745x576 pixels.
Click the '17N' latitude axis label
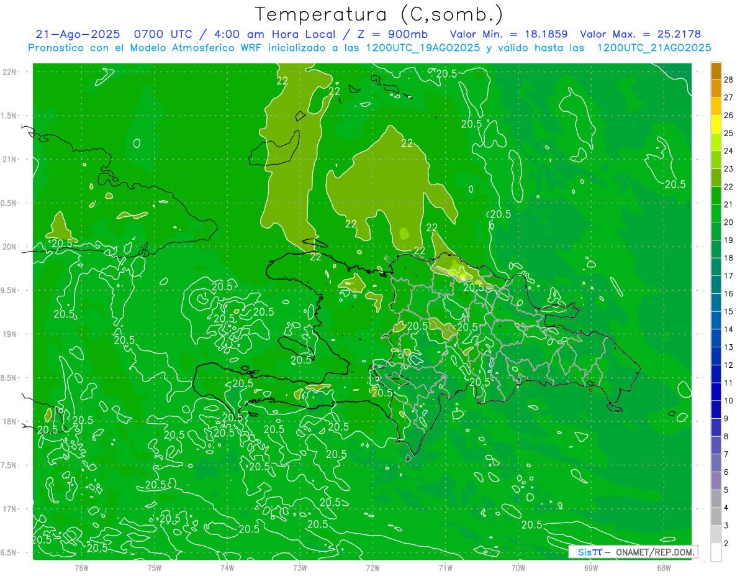(9, 509)
